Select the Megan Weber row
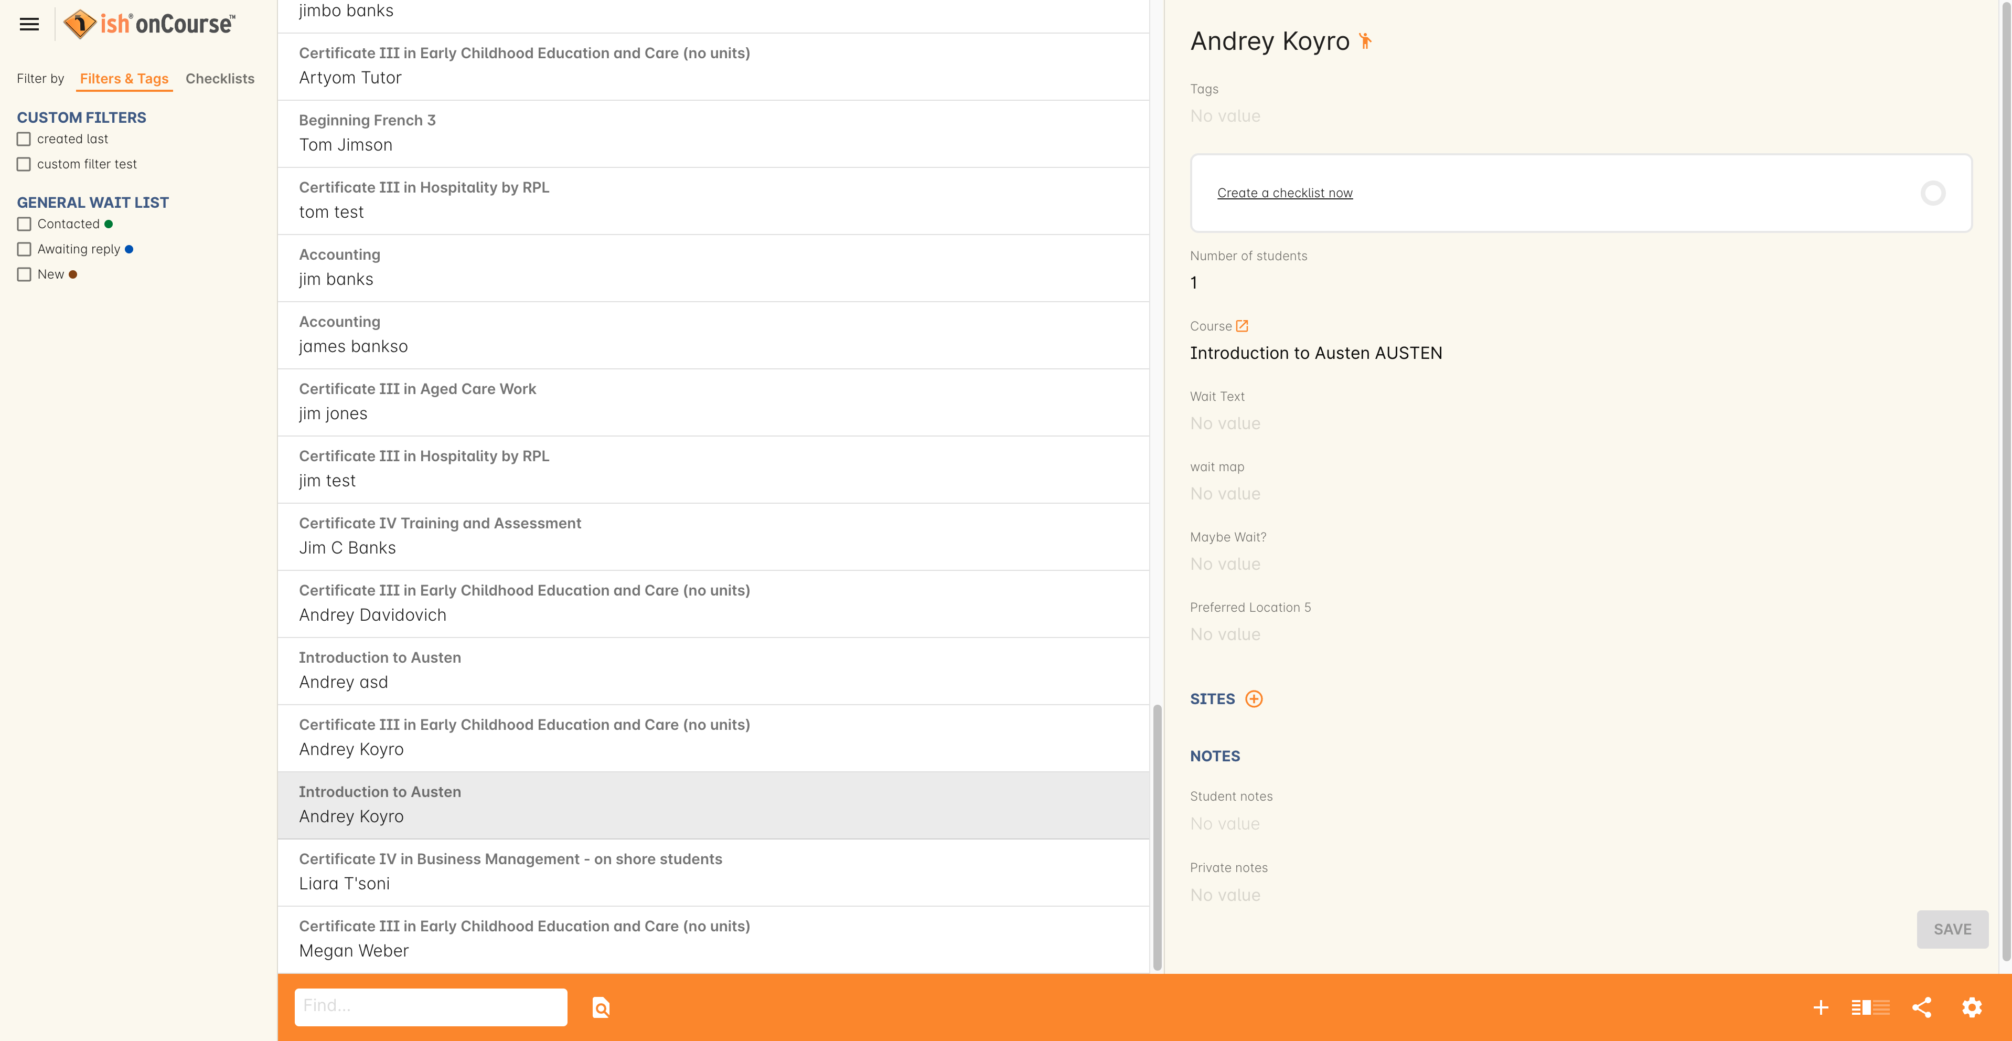 pos(713,940)
